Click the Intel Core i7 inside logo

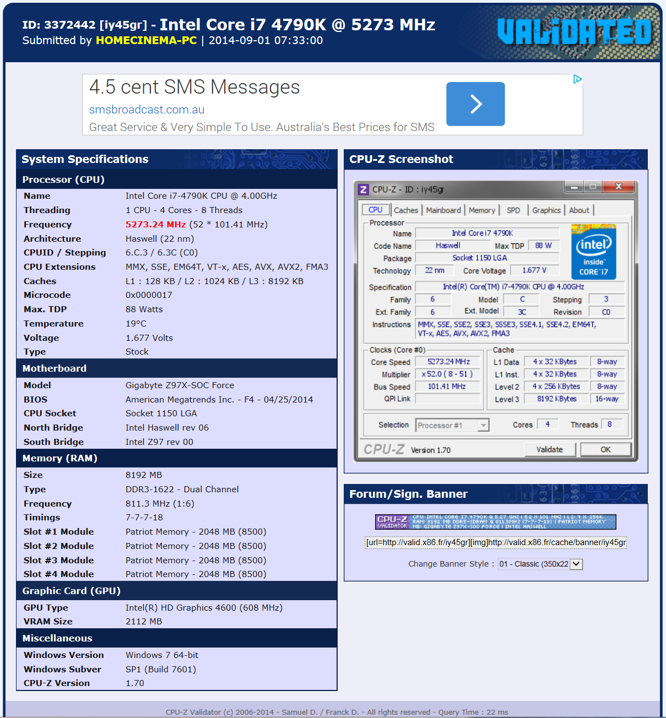593,252
